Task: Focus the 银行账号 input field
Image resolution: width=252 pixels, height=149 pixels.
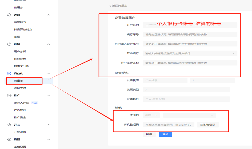Action: pos(190,35)
